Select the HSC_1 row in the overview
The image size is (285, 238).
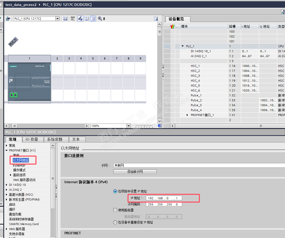224,66
